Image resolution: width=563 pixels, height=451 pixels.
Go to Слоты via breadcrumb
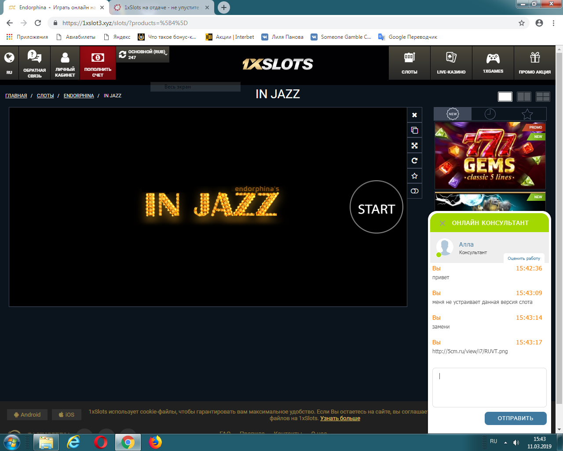pyautogui.click(x=45, y=96)
